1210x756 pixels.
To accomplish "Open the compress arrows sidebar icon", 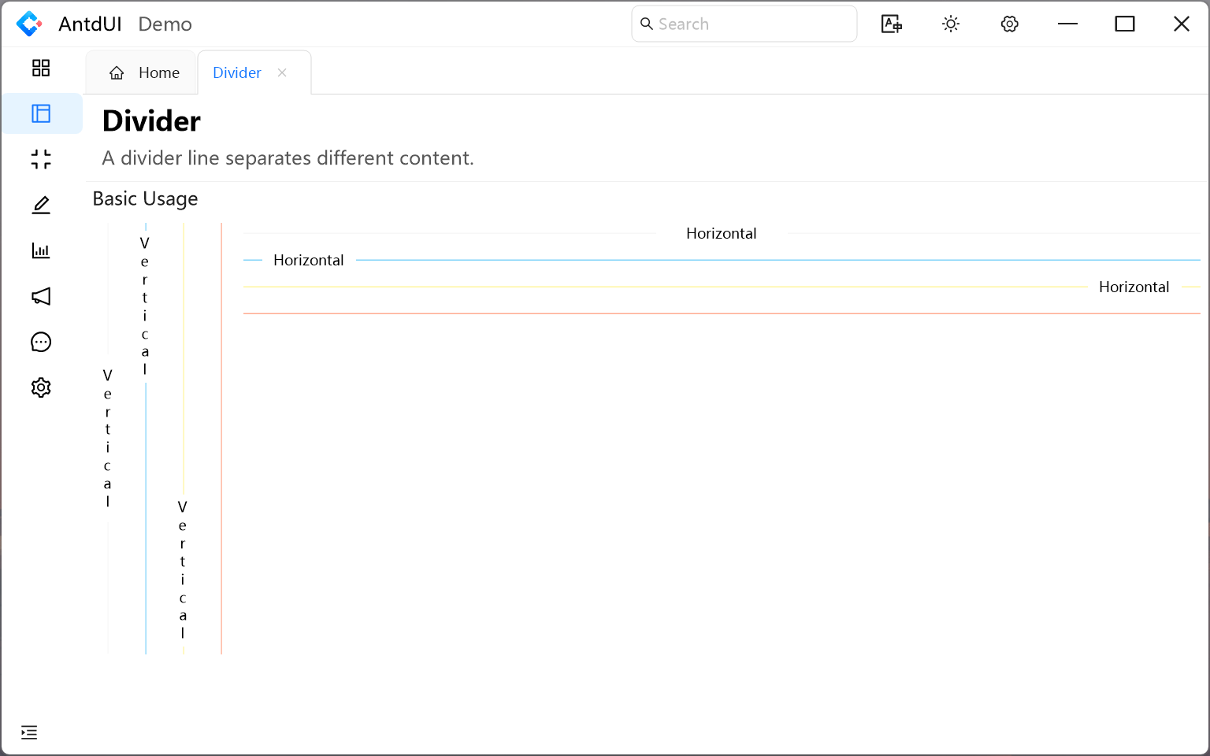I will pyautogui.click(x=41, y=160).
